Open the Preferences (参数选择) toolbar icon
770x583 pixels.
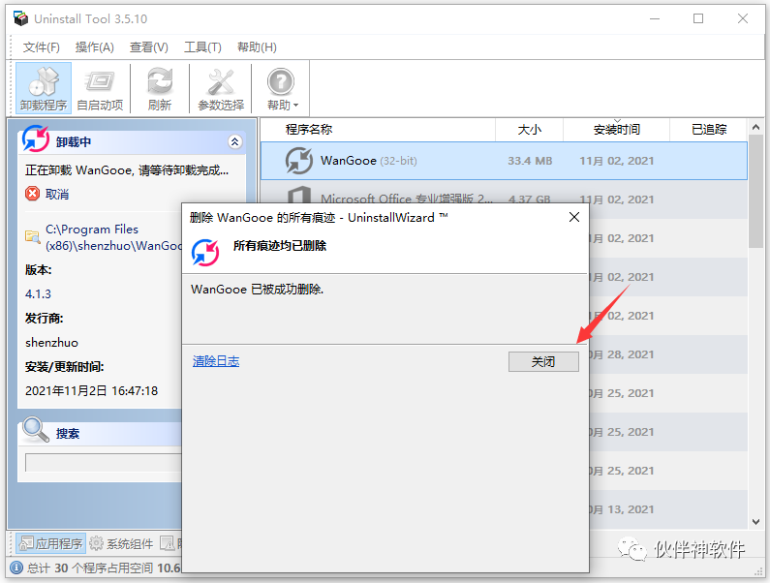[221, 88]
